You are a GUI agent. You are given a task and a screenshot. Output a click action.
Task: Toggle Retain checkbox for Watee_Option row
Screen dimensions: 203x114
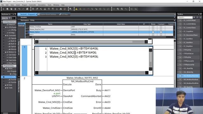(153, 32)
